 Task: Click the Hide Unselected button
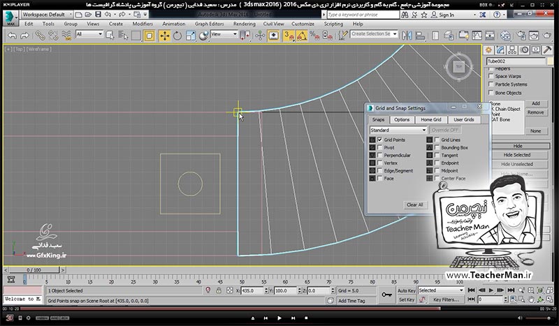[x=517, y=164]
